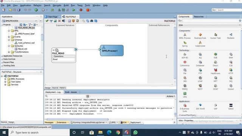Collapse the BPEL folder in Projects
Viewport: 242px width, 136px height.
click(x=9, y=31)
